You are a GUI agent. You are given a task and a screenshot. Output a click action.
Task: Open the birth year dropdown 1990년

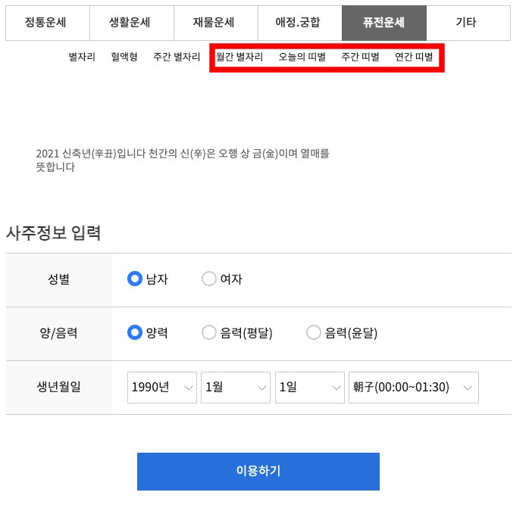162,388
